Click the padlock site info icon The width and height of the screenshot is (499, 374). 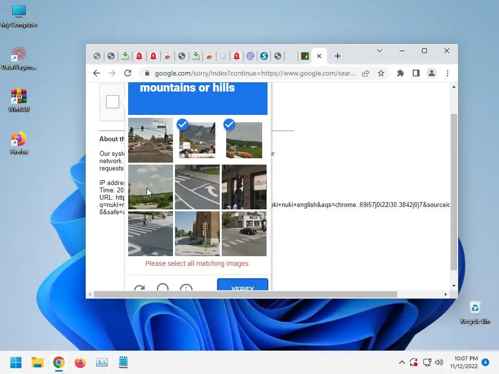[x=147, y=73]
